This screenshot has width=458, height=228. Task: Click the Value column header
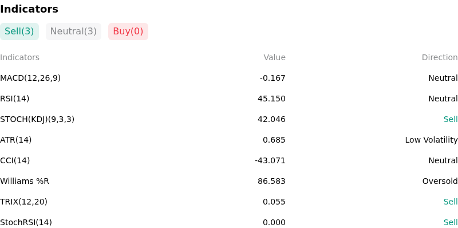click(275, 58)
